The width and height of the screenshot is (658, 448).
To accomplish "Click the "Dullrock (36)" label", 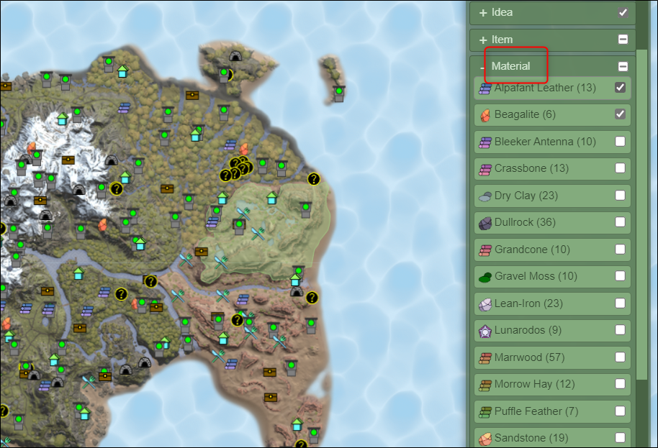I will click(x=525, y=222).
